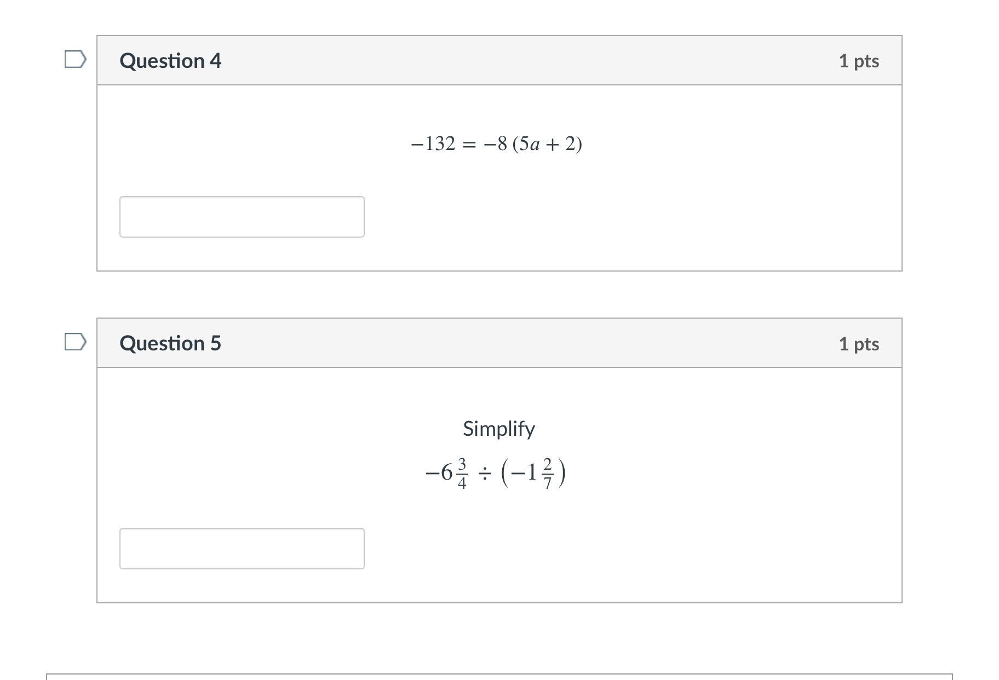
Task: Click the fraction 3/4 in Question 5
Action: (x=462, y=474)
